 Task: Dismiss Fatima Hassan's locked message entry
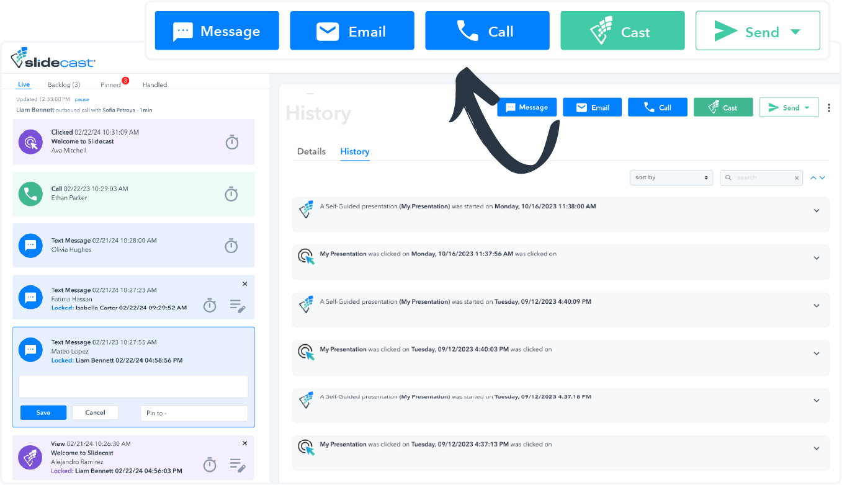(x=244, y=283)
